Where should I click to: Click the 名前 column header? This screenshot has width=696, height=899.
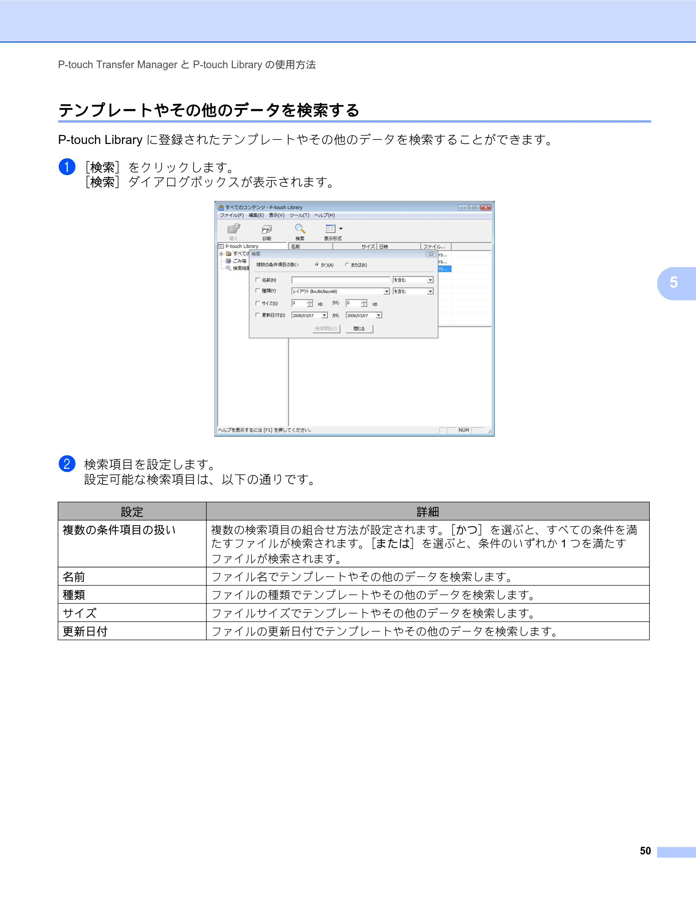(x=310, y=247)
